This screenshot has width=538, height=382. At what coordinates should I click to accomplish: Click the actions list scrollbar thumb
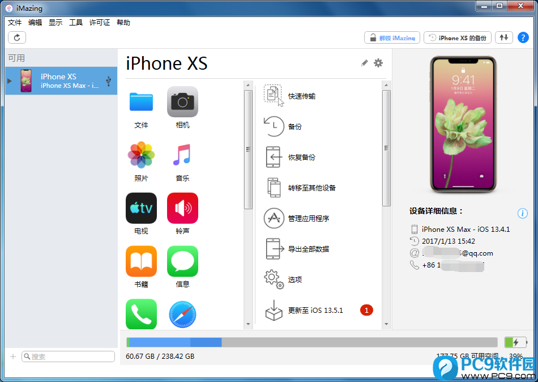click(386, 148)
